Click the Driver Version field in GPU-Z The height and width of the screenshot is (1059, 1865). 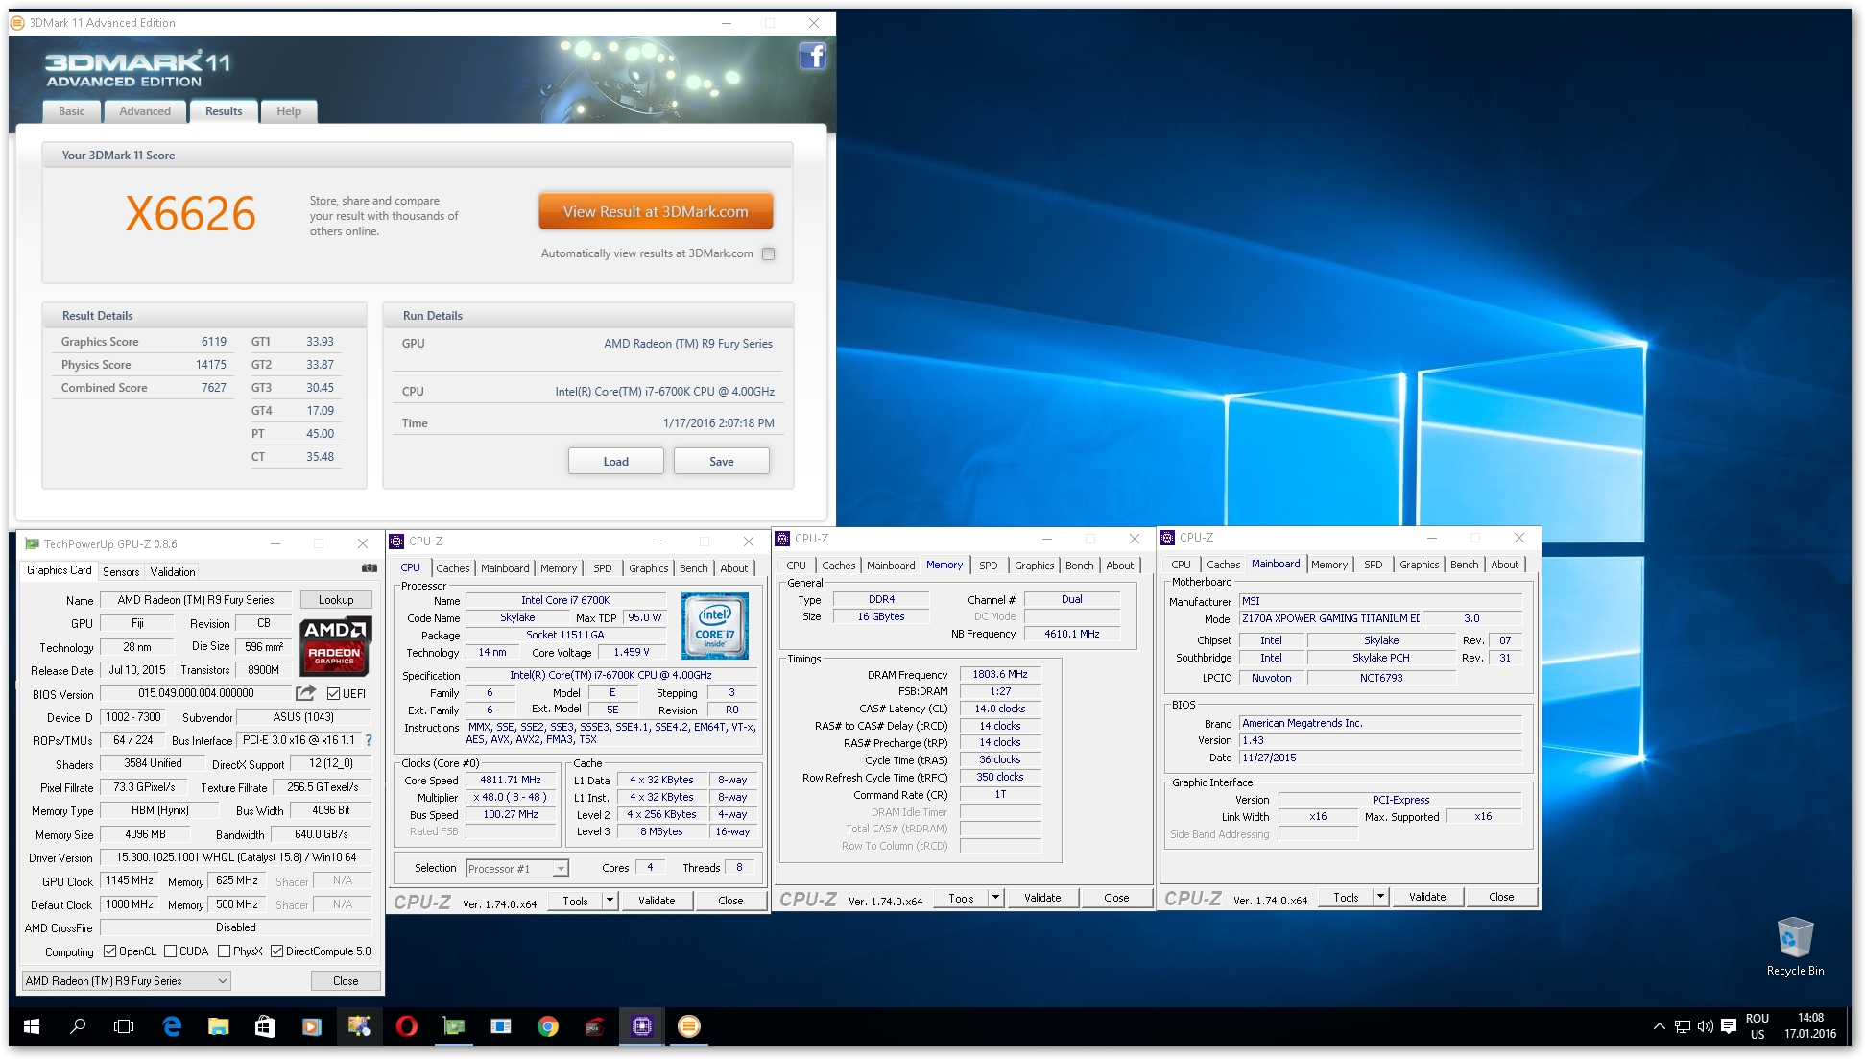coord(236,857)
